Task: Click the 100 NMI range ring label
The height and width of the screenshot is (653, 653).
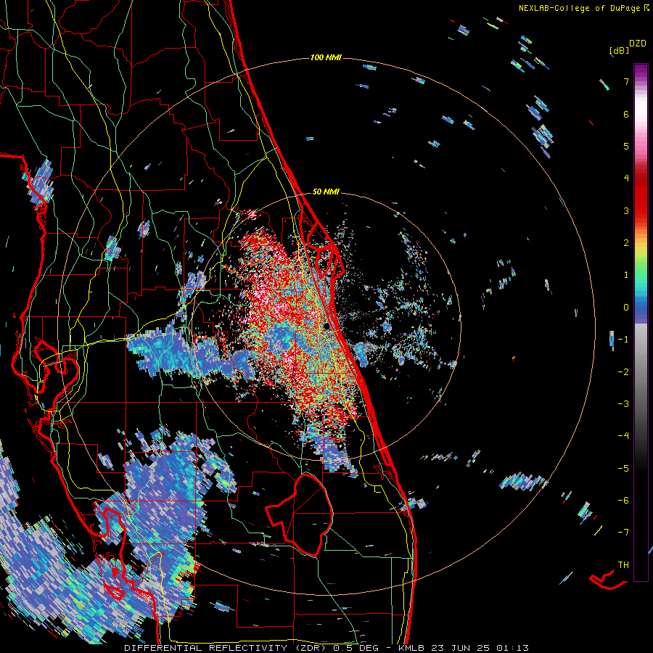Action: [326, 57]
